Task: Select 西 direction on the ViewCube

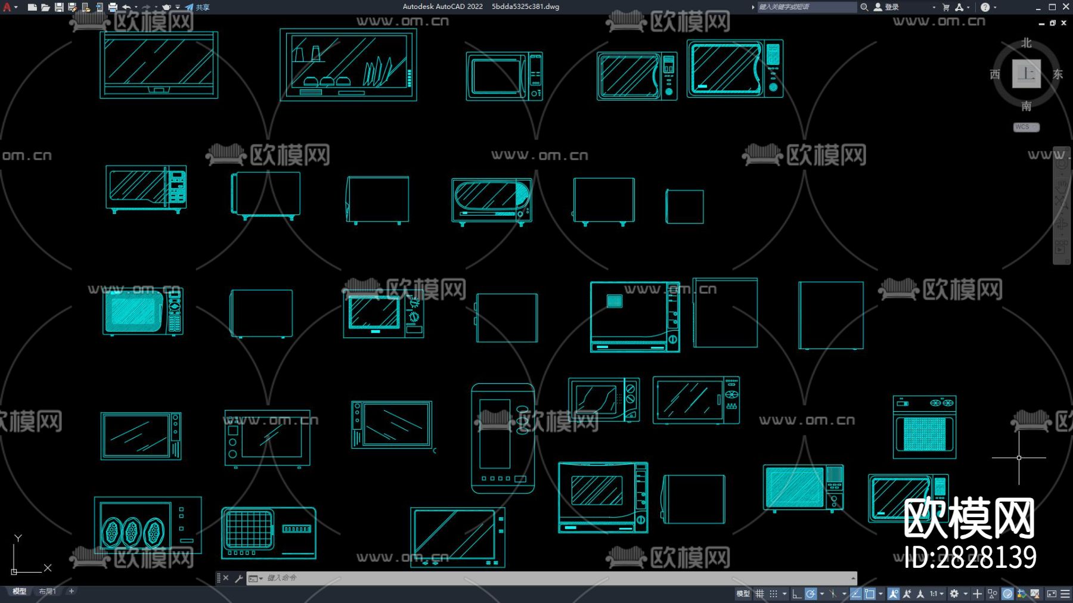Action: click(x=995, y=74)
